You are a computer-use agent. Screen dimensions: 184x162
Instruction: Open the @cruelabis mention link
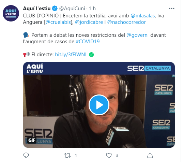[58, 22]
